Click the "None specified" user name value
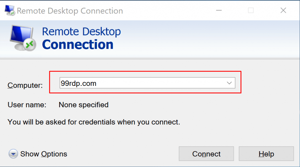Viewport: 300px width, 167px height. click(x=83, y=105)
